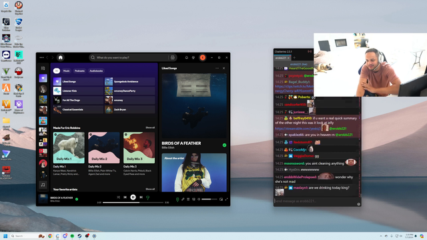Close the Now Playing Liked Songs panel

coord(224,68)
